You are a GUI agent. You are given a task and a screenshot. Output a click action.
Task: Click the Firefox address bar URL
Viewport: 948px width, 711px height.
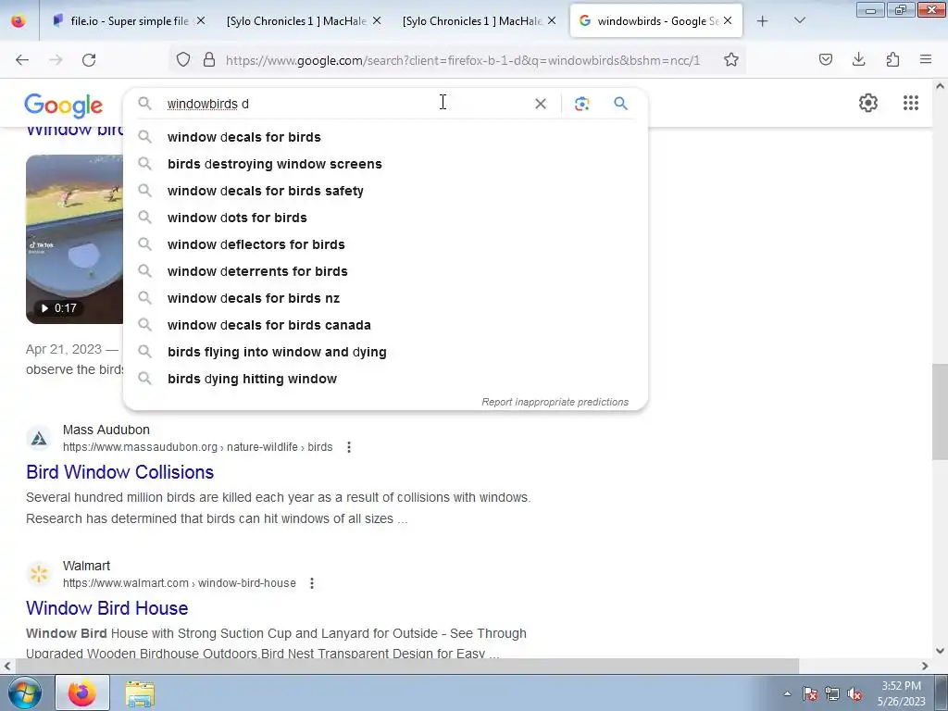point(463,60)
